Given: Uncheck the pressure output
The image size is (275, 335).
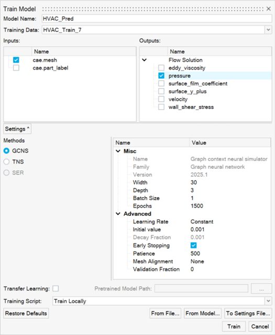Looking at the screenshot, I should [x=161, y=75].
